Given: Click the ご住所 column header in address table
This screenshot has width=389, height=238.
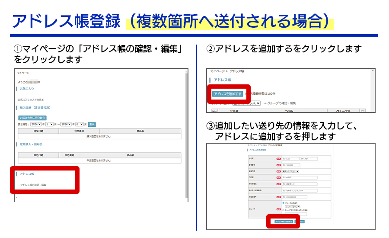Looking at the screenshot, I should click(x=289, y=111).
